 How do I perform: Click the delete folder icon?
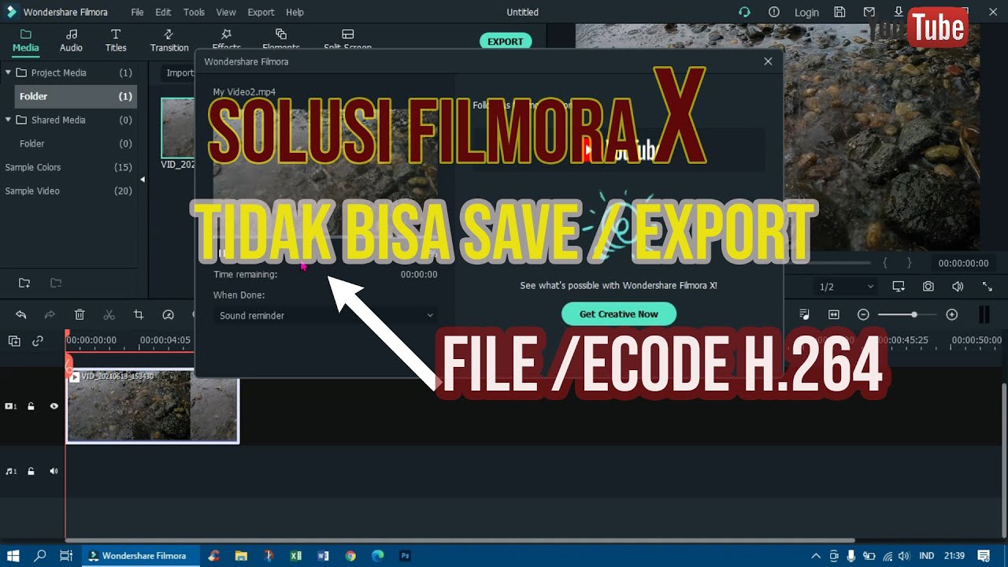point(56,283)
